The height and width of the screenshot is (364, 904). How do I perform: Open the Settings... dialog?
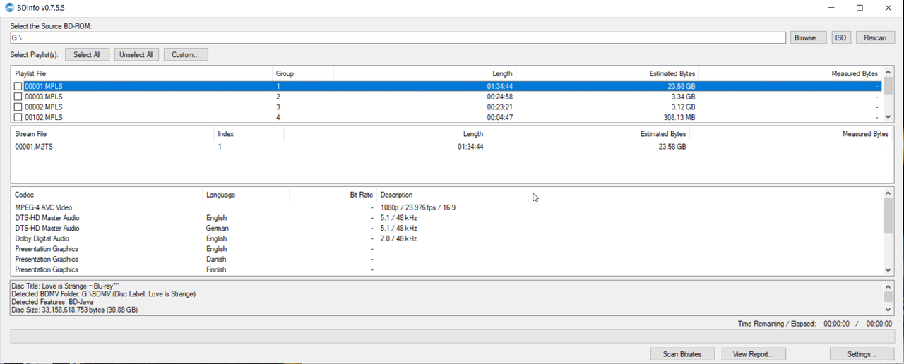click(862, 354)
